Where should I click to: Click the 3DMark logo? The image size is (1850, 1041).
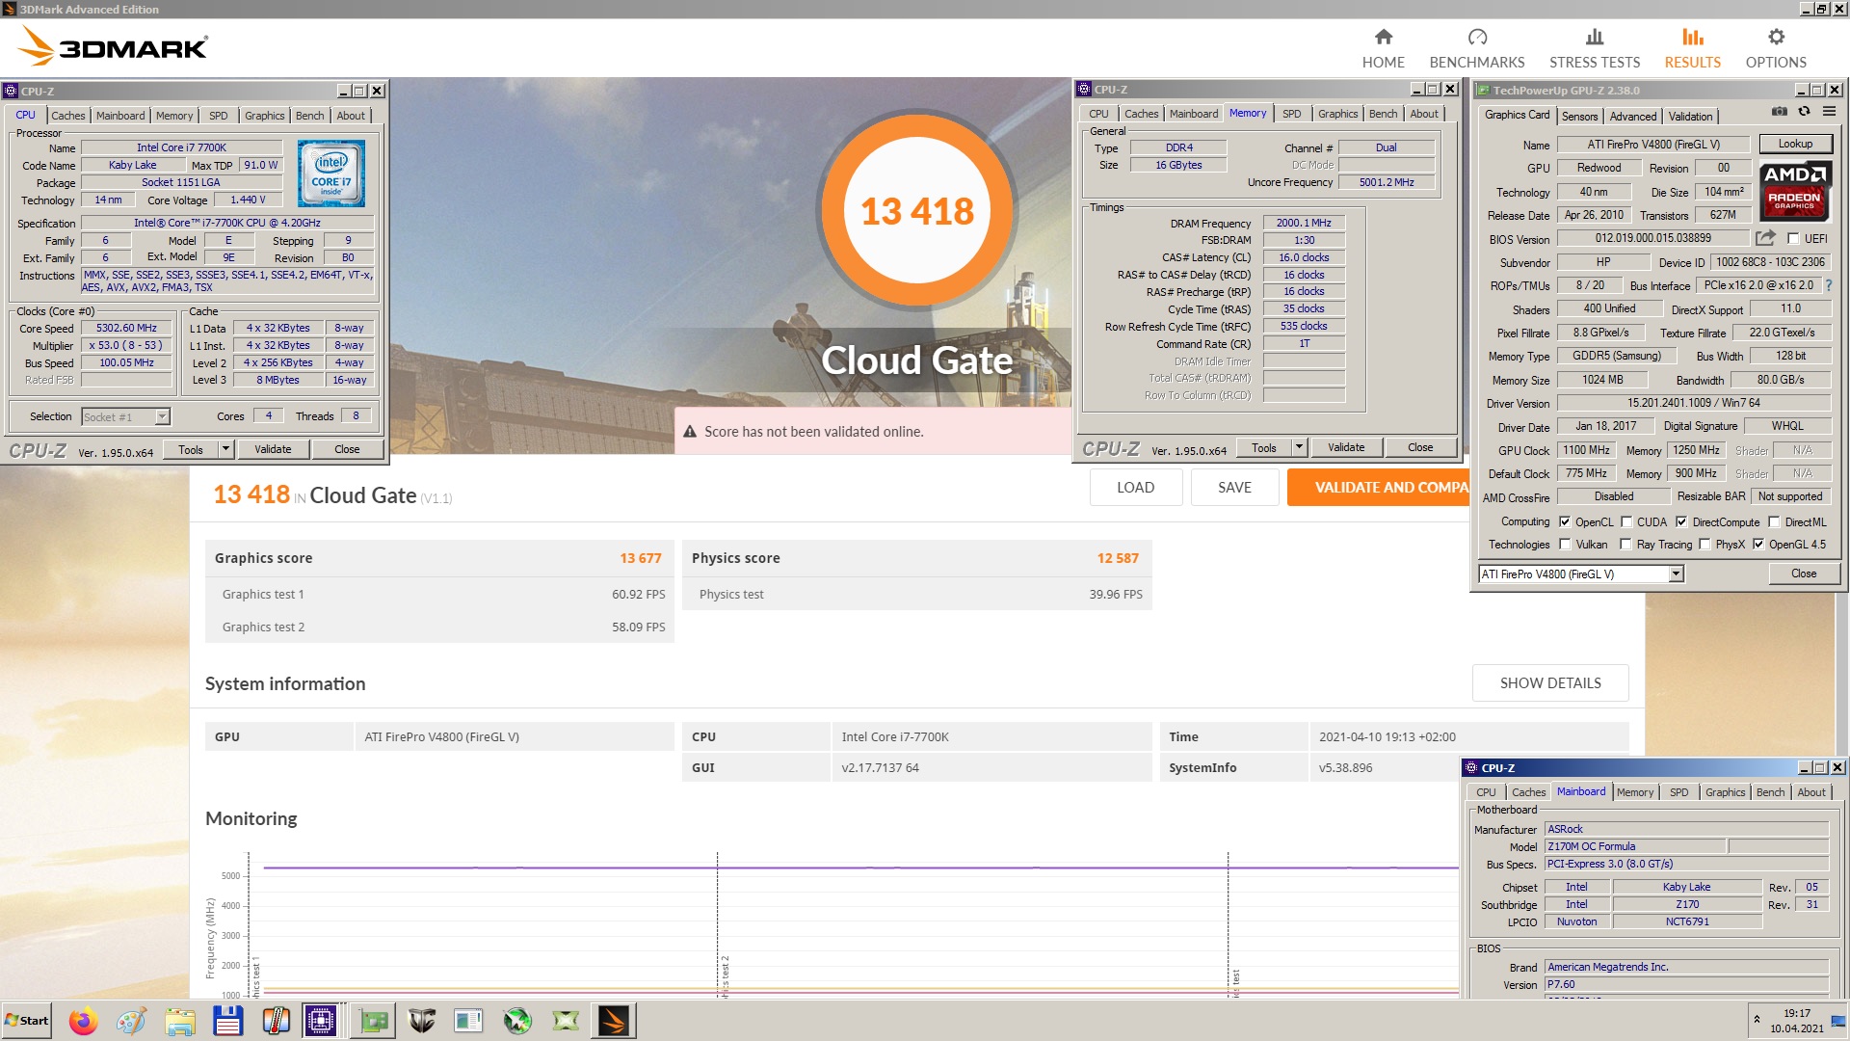[x=114, y=46]
